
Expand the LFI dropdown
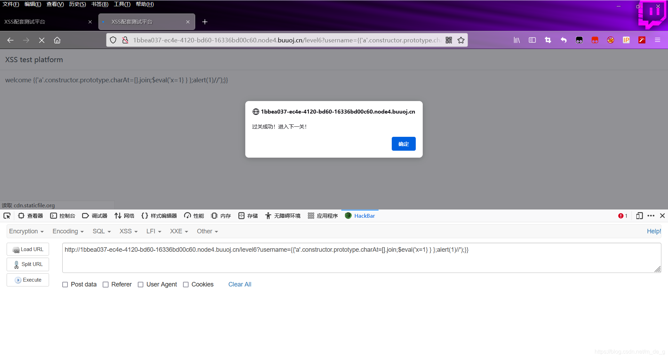point(154,231)
